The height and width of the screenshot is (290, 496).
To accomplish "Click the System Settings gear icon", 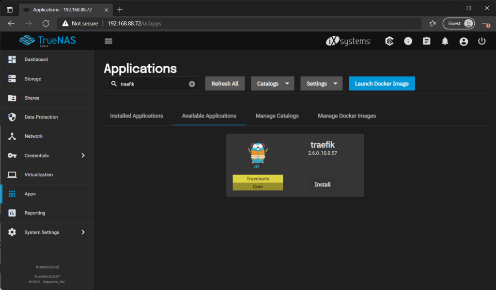I will (12, 232).
